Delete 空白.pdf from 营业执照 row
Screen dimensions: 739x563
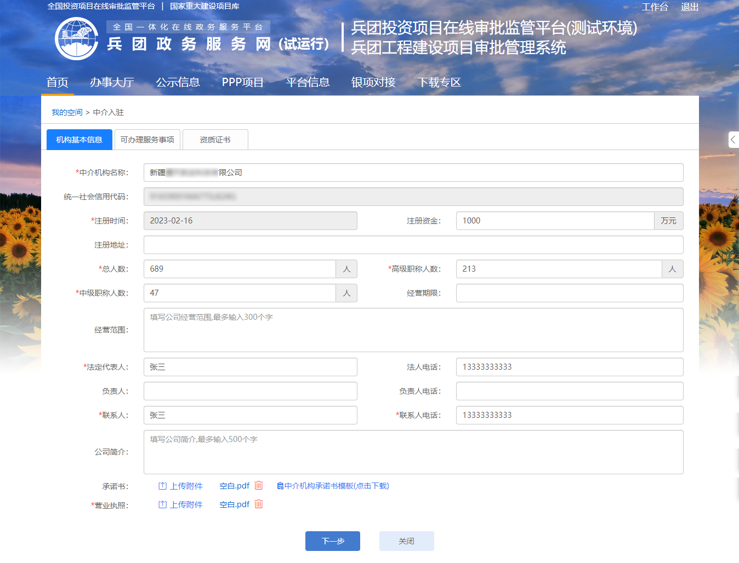click(x=259, y=504)
